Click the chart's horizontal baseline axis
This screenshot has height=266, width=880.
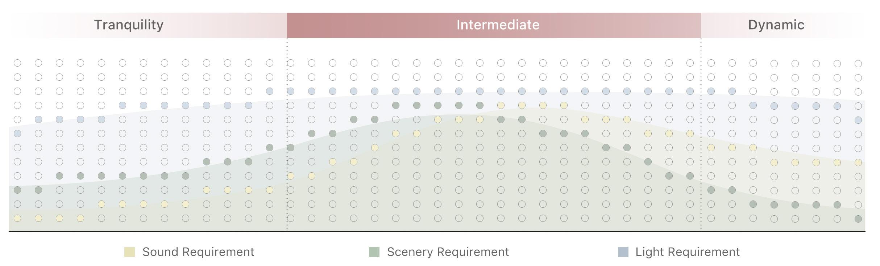tap(435, 231)
